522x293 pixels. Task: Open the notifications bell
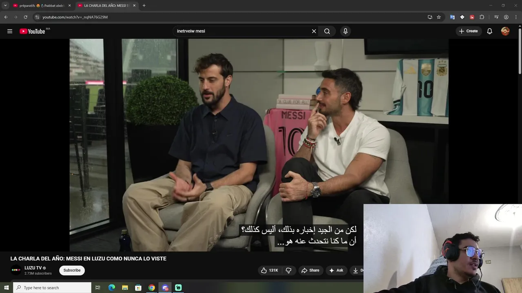[490, 31]
